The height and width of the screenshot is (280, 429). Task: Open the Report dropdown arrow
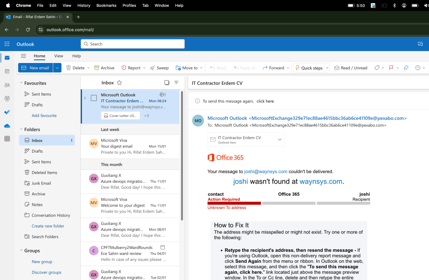click(144, 68)
